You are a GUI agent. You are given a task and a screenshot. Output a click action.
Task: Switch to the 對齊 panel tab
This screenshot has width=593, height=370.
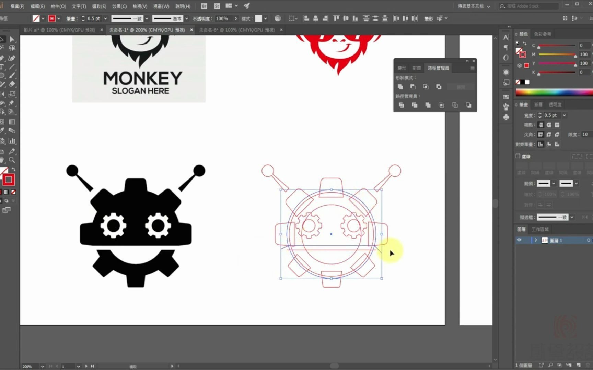(x=417, y=68)
